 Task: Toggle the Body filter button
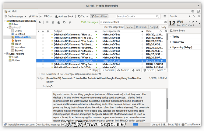164,27
